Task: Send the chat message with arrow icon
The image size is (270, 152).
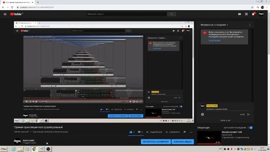Action: 248,114
